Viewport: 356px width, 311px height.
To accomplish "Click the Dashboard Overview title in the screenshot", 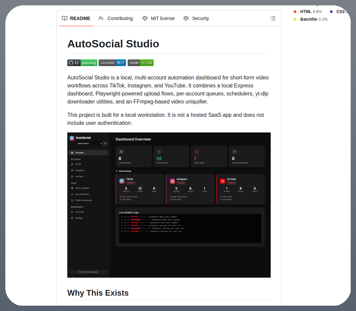I will (133, 139).
